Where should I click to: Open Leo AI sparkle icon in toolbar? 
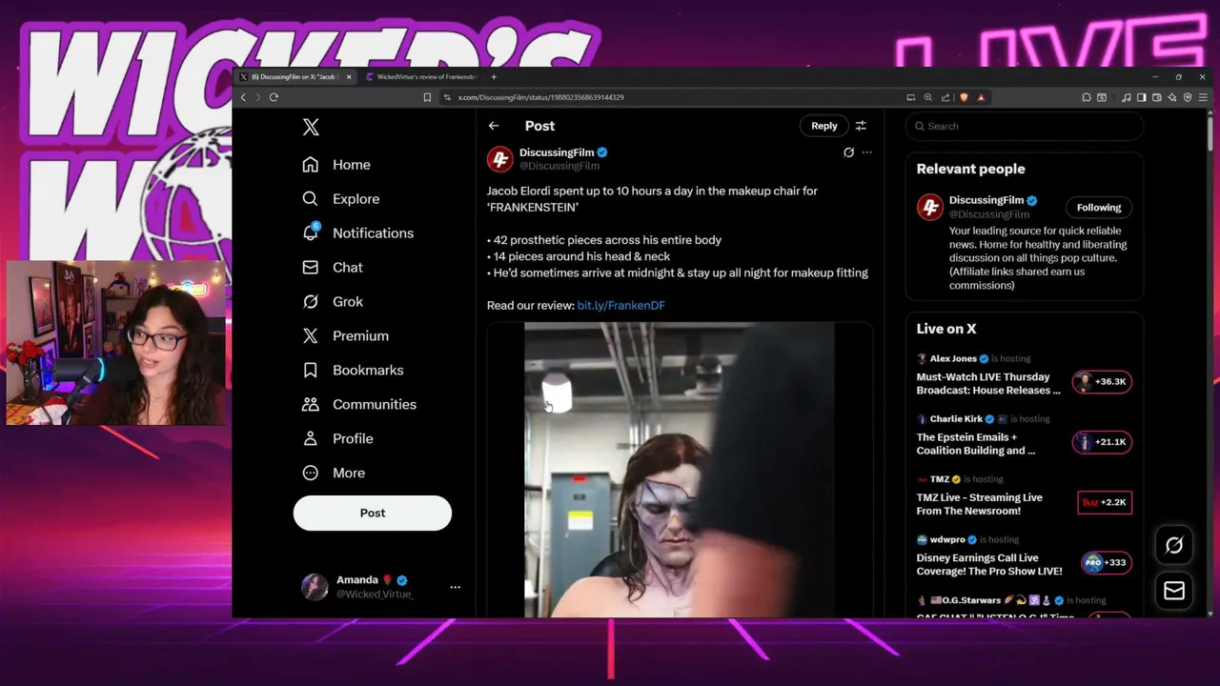1172,97
